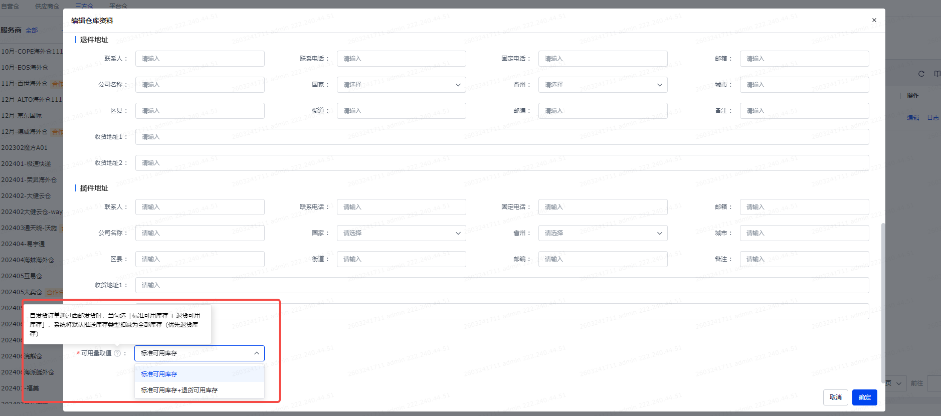This screenshot has width=941, height=416.
Task: Focus the 街道 field in 退件地址
Action: coord(401,111)
